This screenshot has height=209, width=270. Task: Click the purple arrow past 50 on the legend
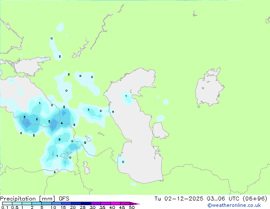[135, 203]
